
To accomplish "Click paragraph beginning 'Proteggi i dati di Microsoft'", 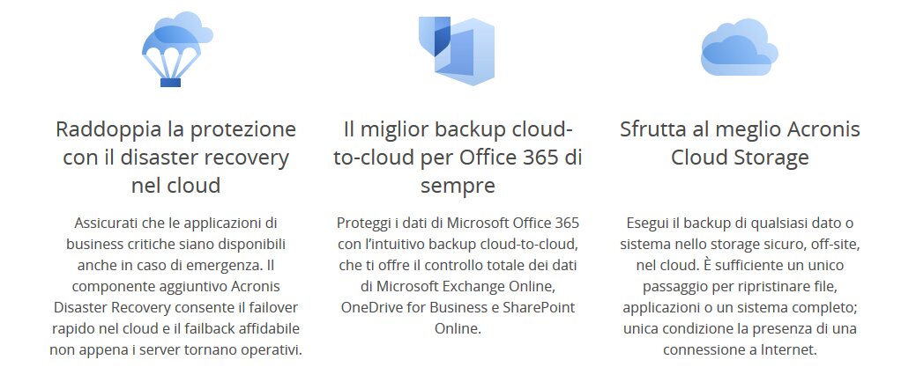I will pos(458,275).
